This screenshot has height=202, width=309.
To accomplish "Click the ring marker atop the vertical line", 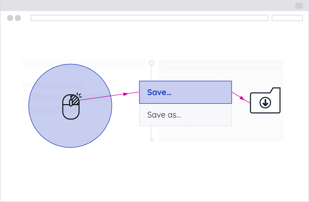I will click(x=152, y=63).
